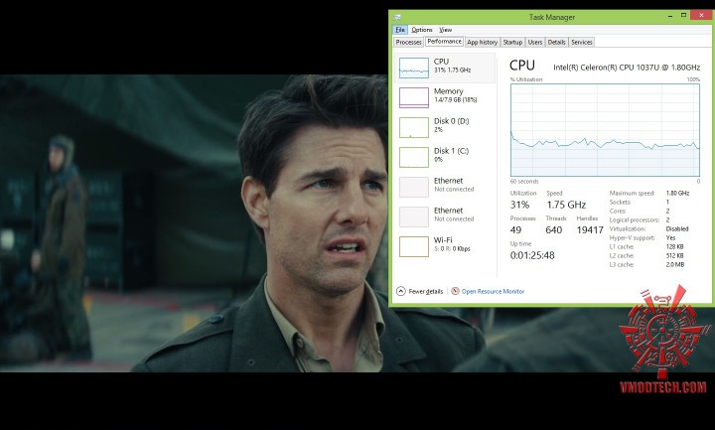This screenshot has height=430, width=715.
Task: Click the 1.75 GHz speed value
Action: tap(566, 205)
